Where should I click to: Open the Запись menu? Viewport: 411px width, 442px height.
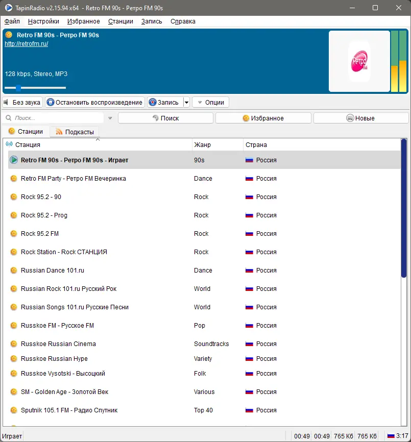pyautogui.click(x=152, y=21)
